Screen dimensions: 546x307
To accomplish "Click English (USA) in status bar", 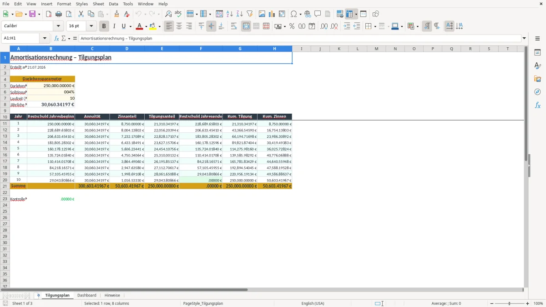I will coord(313,303).
